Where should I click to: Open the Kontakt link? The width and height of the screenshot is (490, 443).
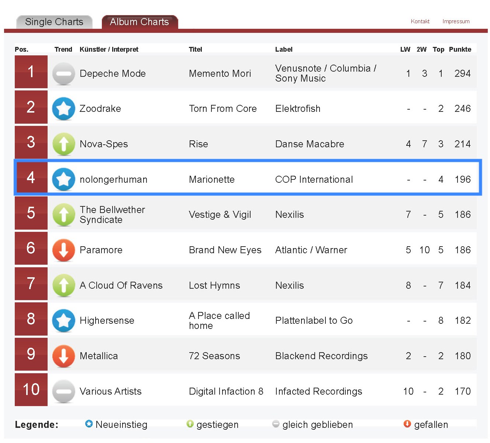click(420, 21)
